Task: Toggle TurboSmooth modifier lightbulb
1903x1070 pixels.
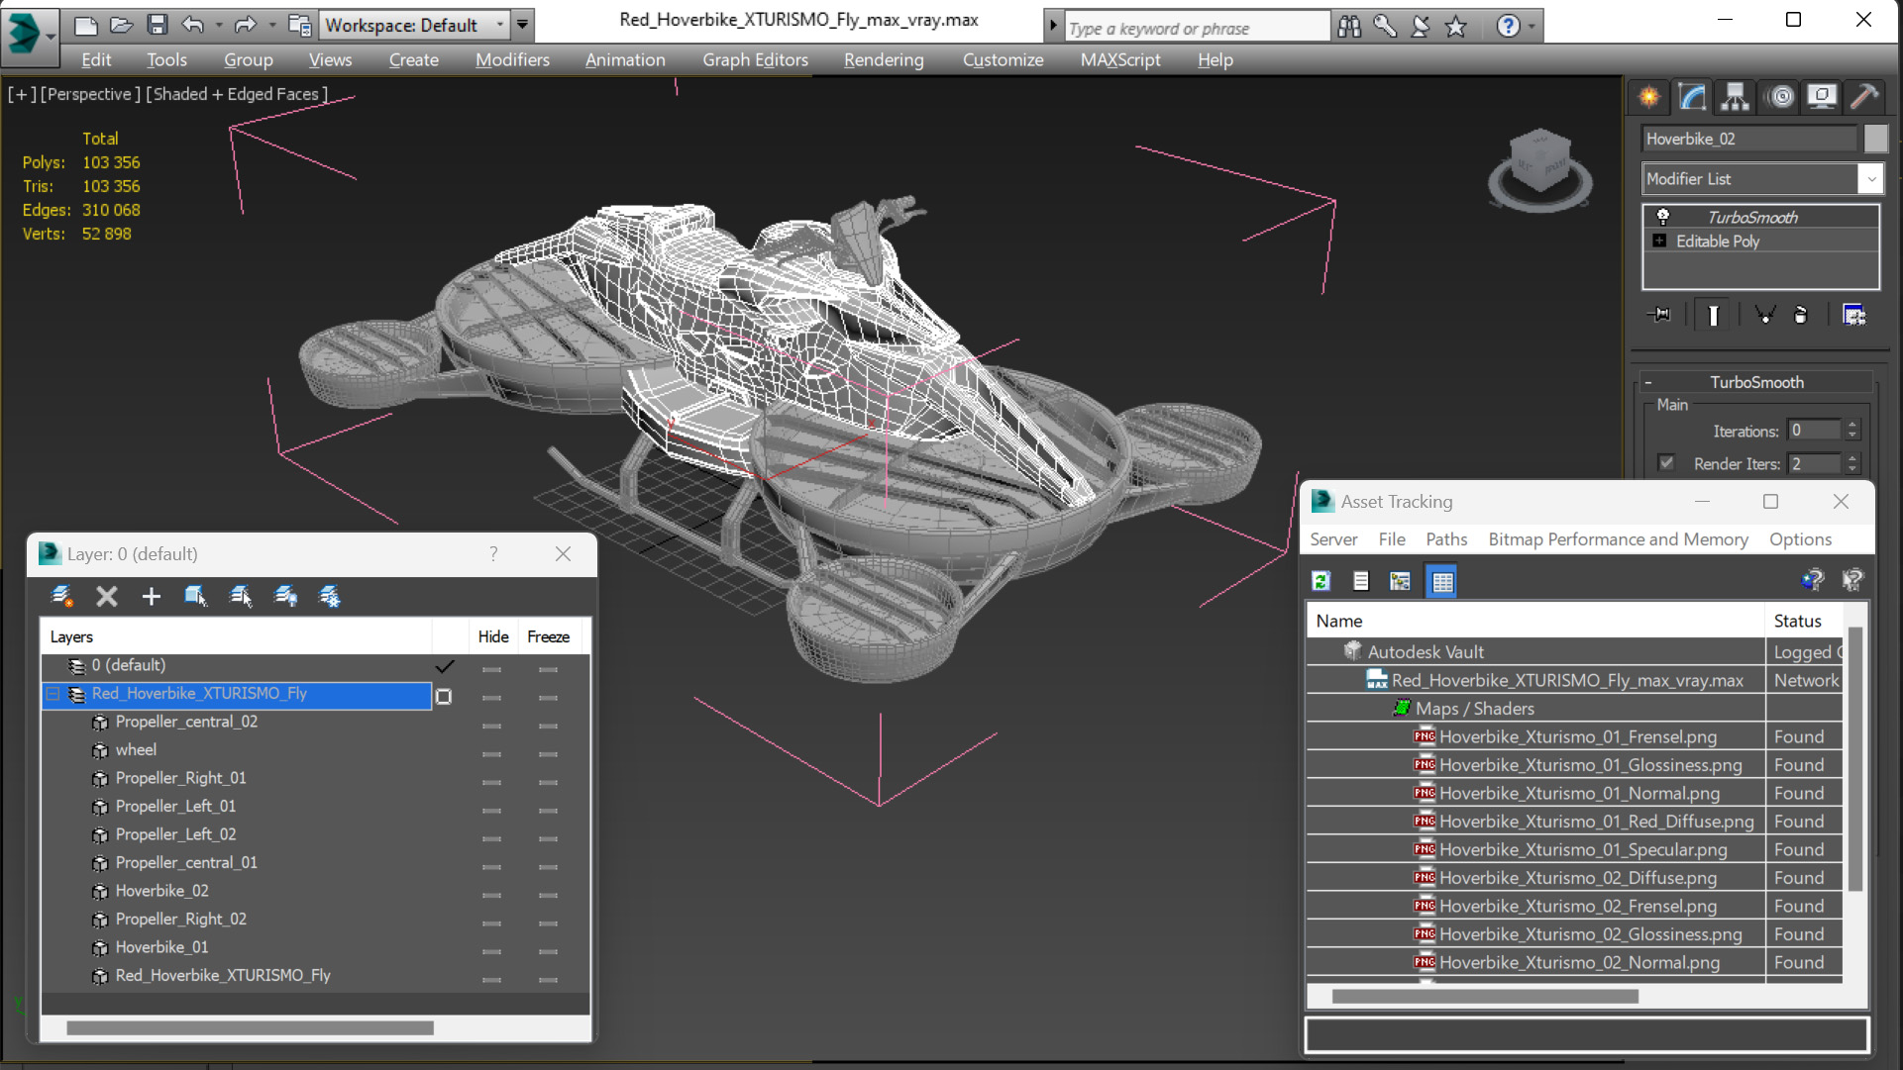Action: click(1663, 217)
